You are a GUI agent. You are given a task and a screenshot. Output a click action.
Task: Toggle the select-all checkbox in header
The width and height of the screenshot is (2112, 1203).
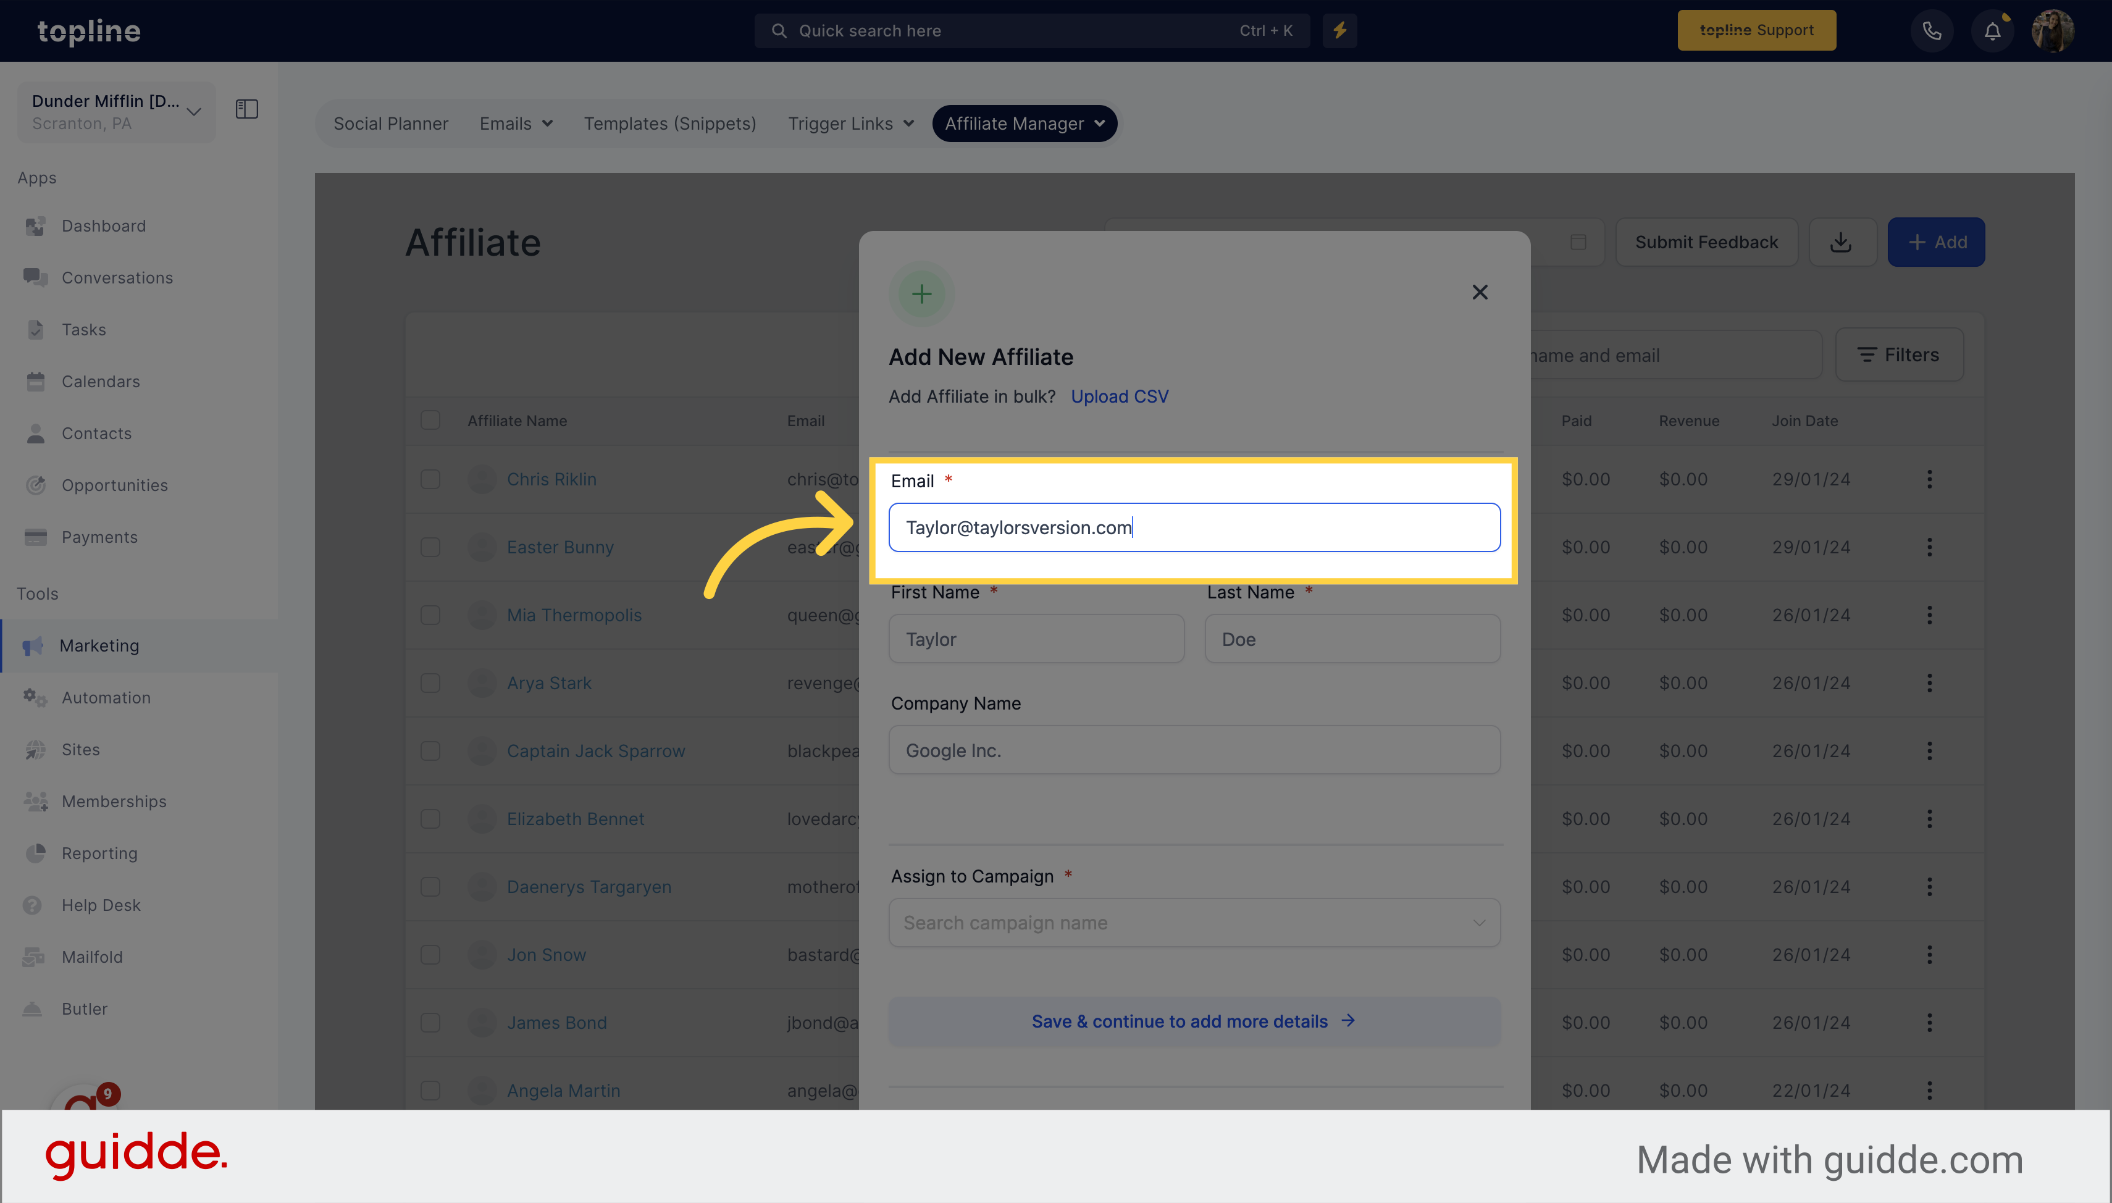coord(431,419)
